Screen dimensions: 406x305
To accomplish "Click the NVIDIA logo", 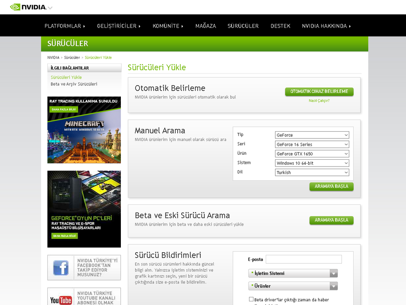I will (28, 7).
